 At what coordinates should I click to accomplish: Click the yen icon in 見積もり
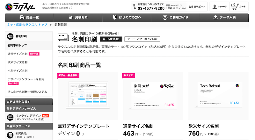(70, 18)
